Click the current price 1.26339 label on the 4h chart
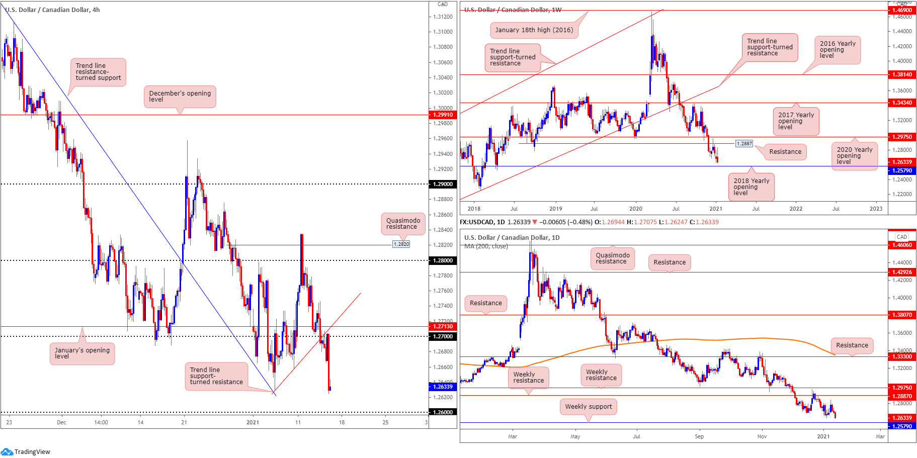The height and width of the screenshot is (458, 917). pyautogui.click(x=443, y=387)
